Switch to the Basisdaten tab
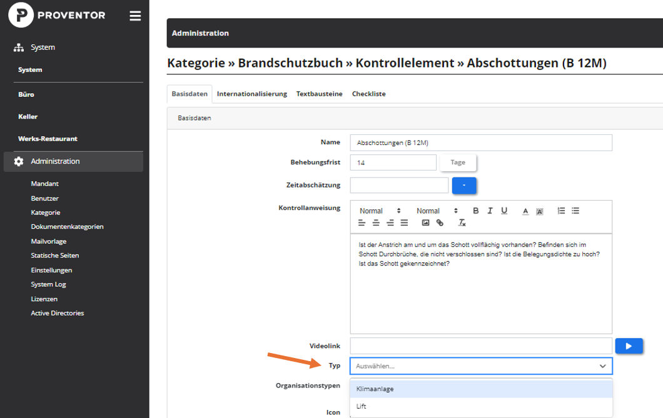This screenshot has width=663, height=418. tap(190, 94)
